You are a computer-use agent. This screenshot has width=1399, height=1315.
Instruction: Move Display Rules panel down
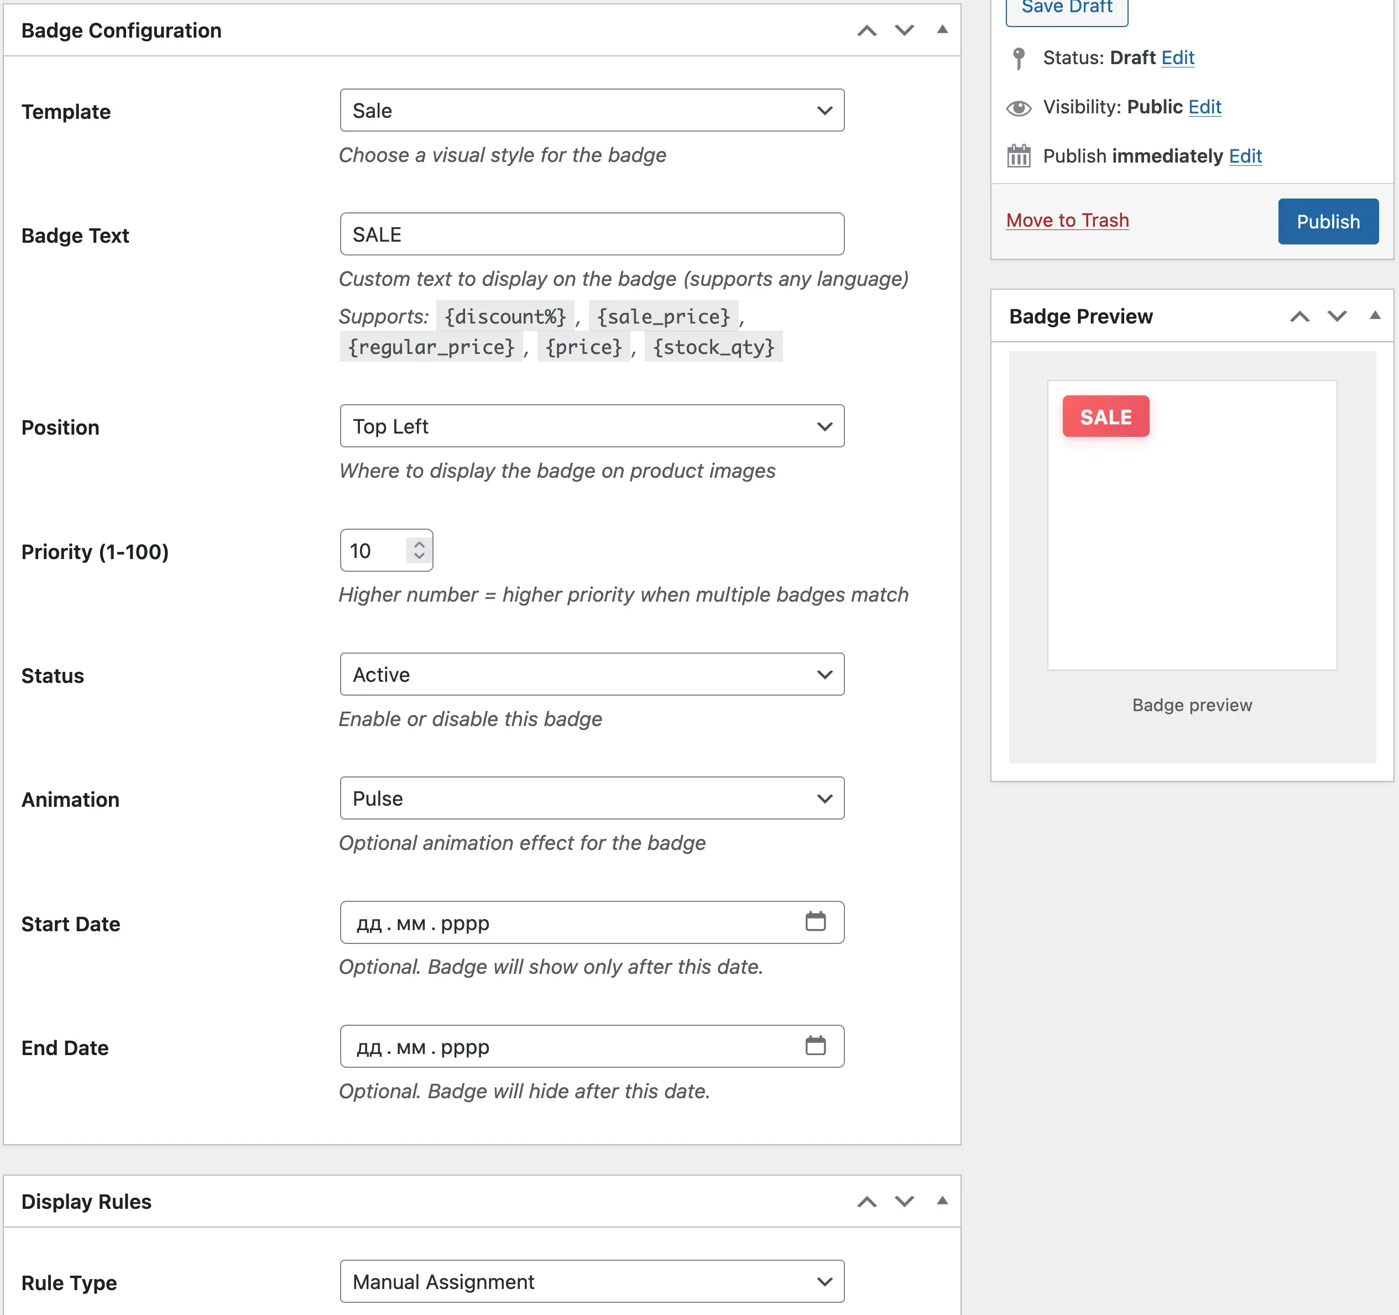pyautogui.click(x=904, y=1202)
